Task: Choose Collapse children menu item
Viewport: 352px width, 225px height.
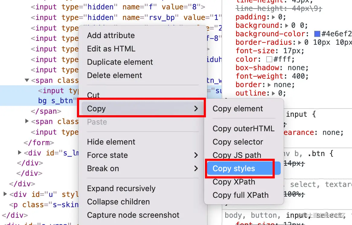Action: click(118, 202)
